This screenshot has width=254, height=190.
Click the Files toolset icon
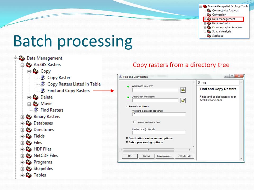pyautogui.click(x=29, y=142)
